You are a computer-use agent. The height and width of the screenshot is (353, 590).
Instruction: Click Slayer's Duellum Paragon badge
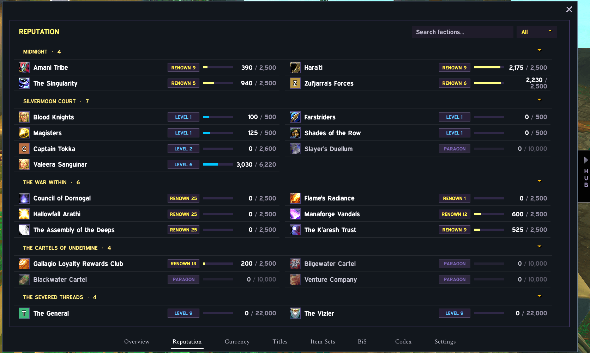[x=454, y=149]
